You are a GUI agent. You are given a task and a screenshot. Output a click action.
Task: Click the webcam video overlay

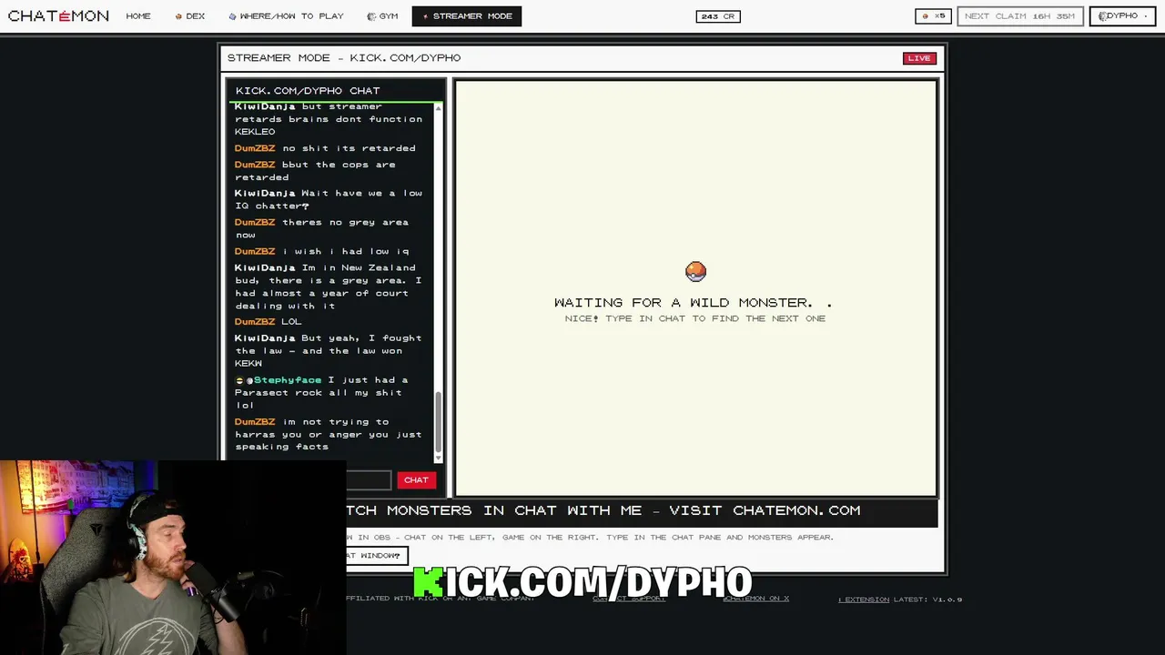tap(173, 558)
